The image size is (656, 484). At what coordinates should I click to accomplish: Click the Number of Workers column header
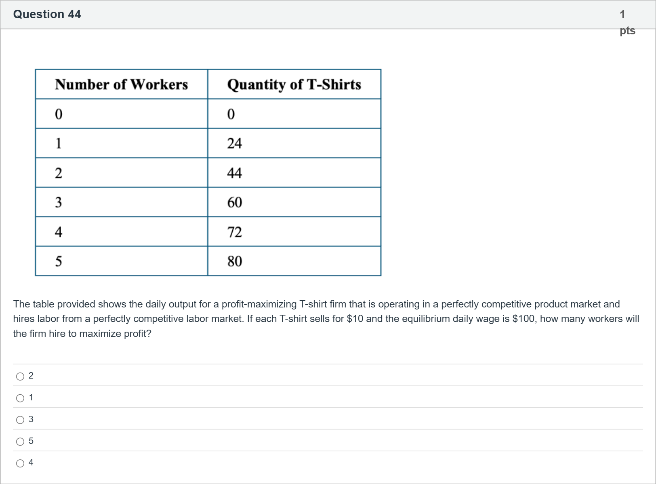click(x=121, y=84)
